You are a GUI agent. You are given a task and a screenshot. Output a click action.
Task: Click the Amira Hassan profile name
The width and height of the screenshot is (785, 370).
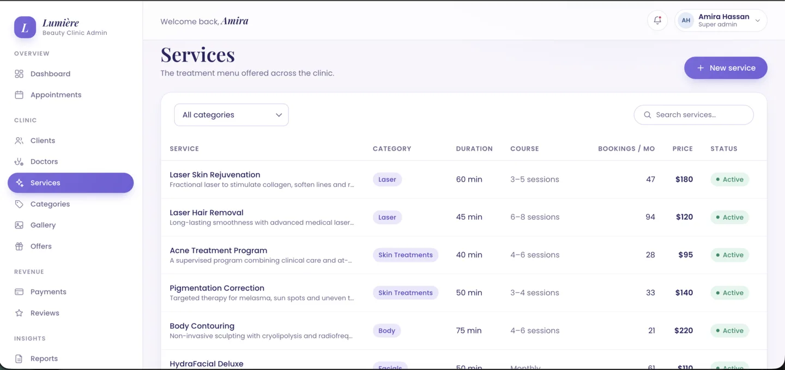coord(723,17)
